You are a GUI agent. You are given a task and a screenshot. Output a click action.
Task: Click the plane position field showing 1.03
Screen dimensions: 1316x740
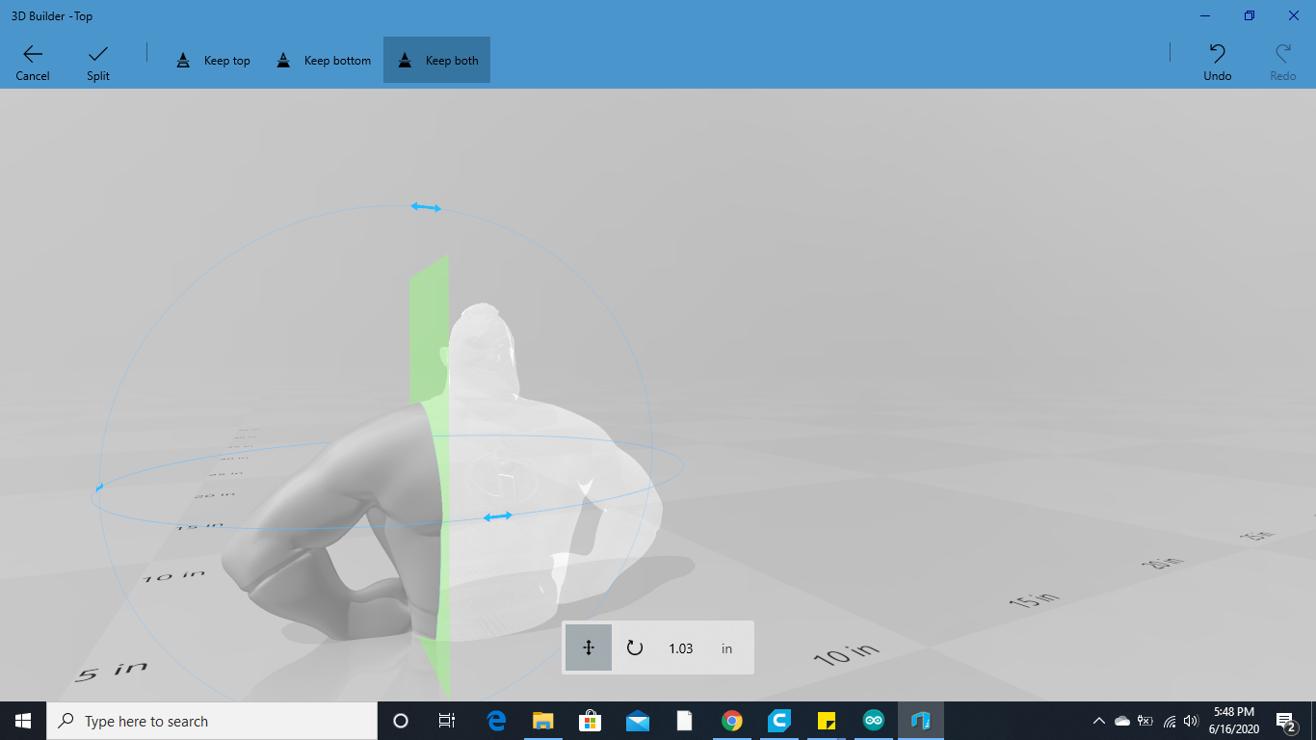point(680,647)
